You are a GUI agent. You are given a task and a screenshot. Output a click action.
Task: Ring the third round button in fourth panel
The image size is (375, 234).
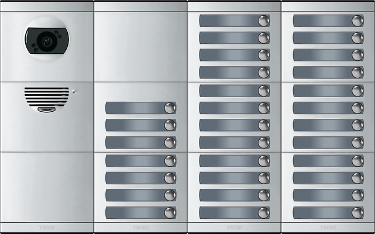(x=357, y=55)
